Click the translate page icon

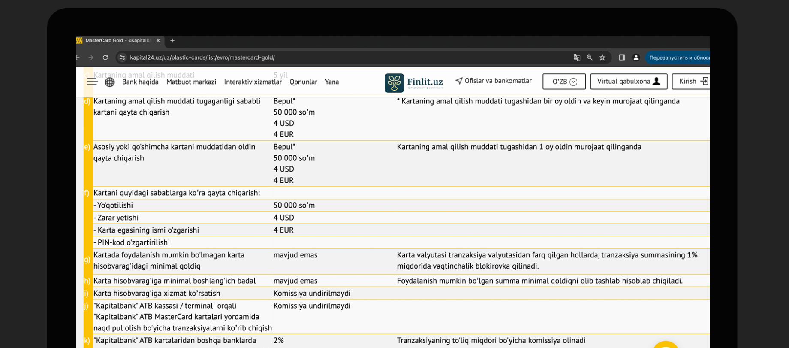point(577,57)
